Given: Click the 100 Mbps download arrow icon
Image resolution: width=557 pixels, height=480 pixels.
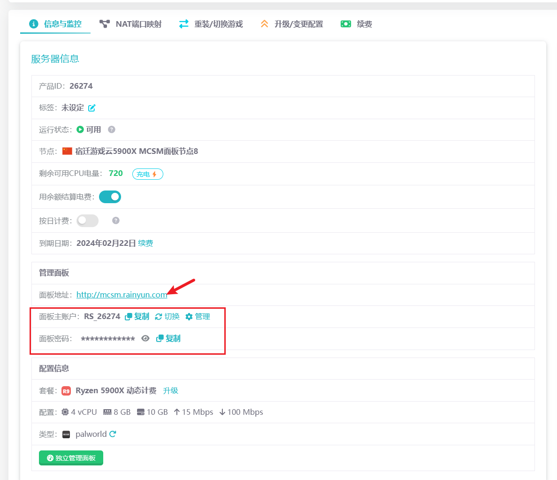Looking at the screenshot, I should pyautogui.click(x=222, y=412).
